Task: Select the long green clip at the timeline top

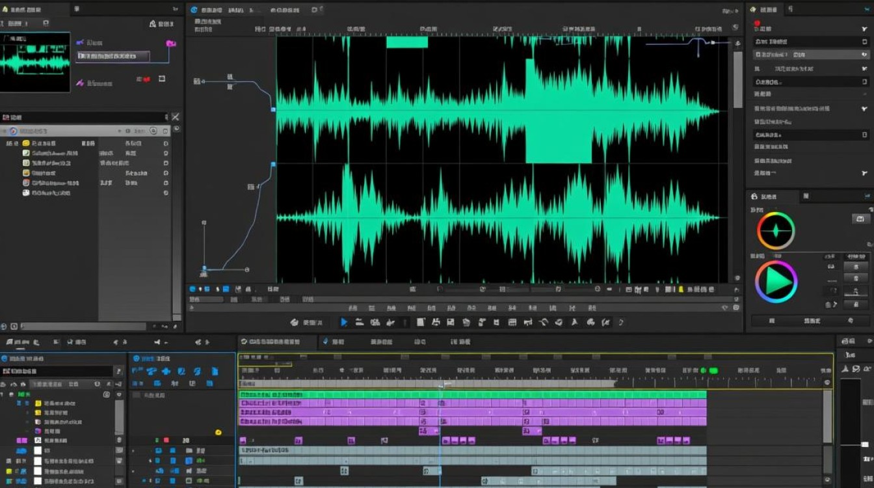Action: 473,394
